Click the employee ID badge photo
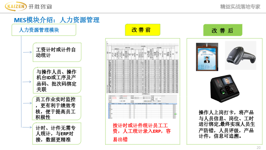Viewport: 266px width, 150px height. pos(207,56)
